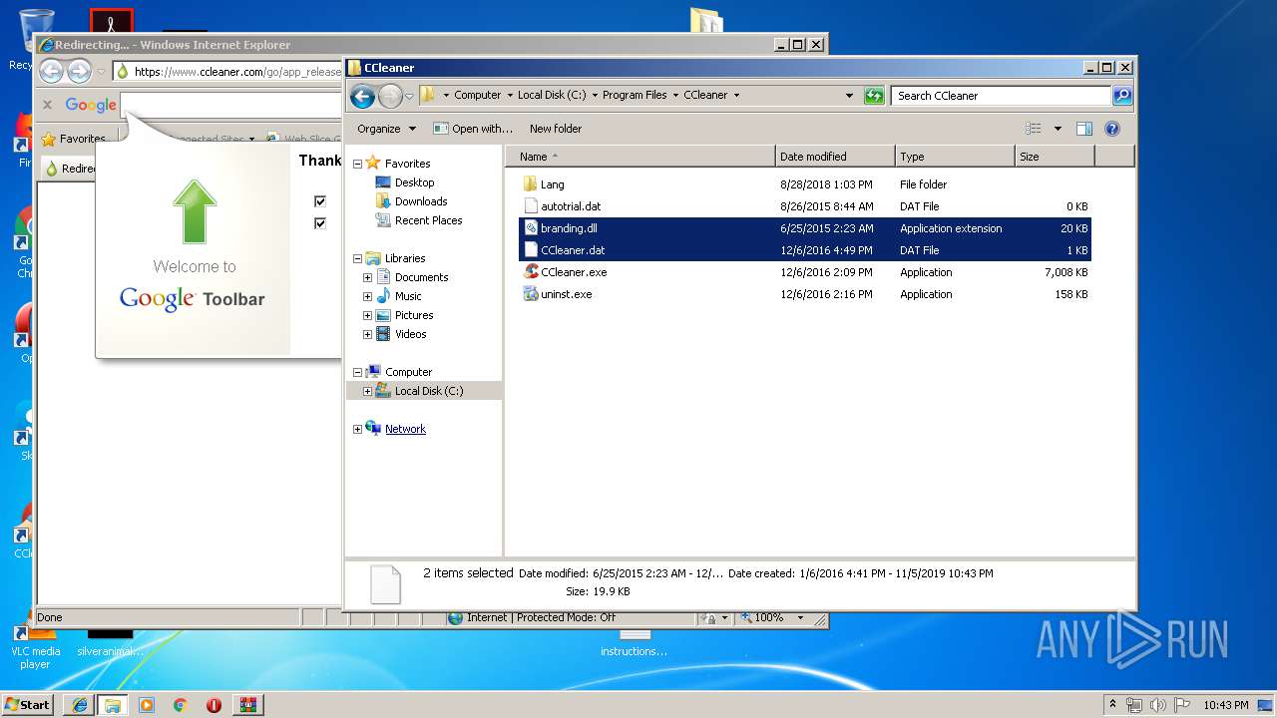Image resolution: width=1277 pixels, height=718 pixels.
Task: Show hidden tray icons arrow
Action: (x=1112, y=704)
